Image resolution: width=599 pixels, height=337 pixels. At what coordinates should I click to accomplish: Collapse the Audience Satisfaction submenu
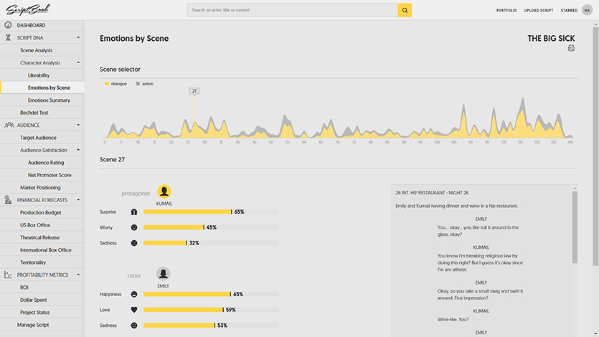click(x=78, y=150)
